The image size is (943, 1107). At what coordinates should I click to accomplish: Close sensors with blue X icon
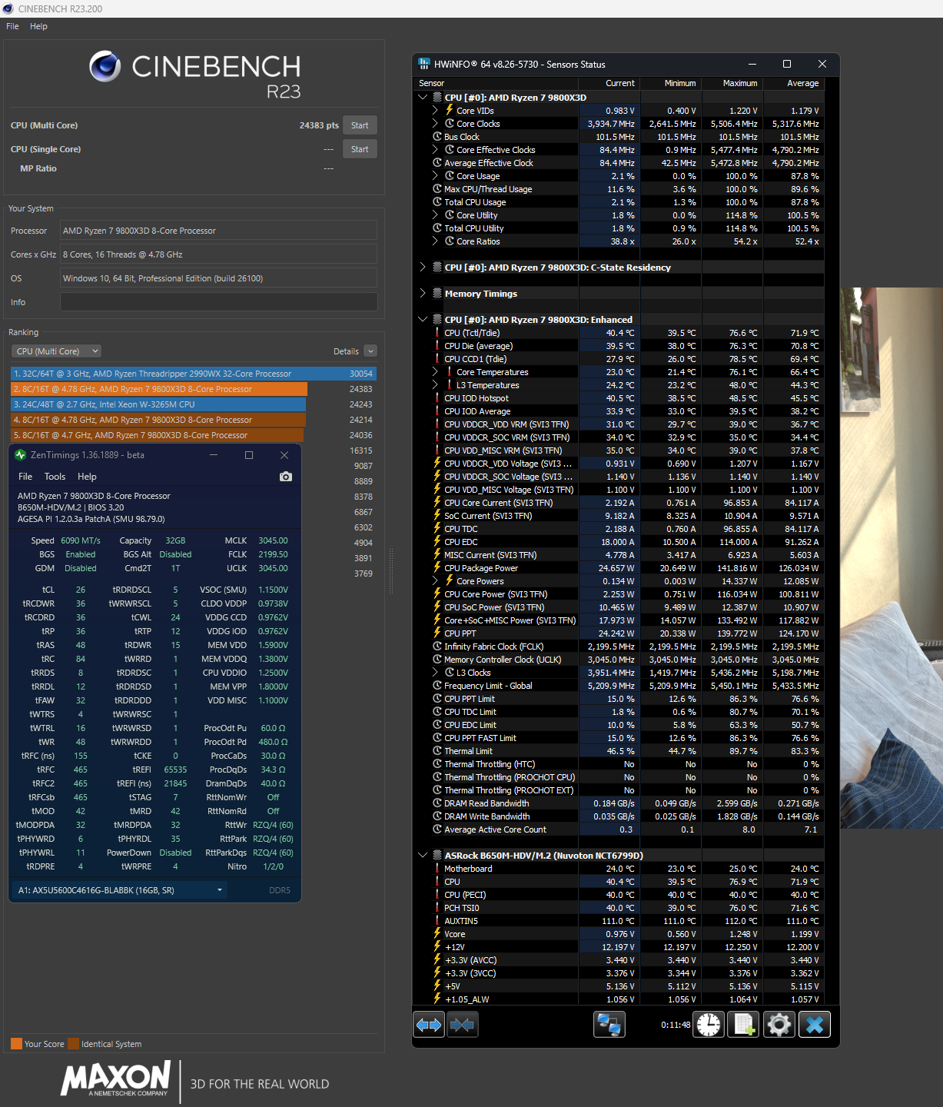pos(815,1025)
